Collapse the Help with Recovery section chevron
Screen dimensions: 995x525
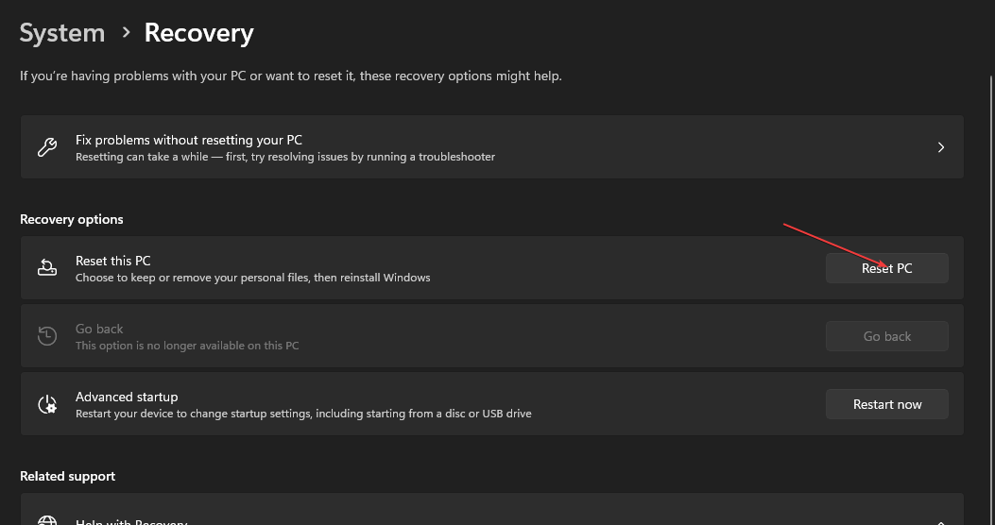pos(940,520)
